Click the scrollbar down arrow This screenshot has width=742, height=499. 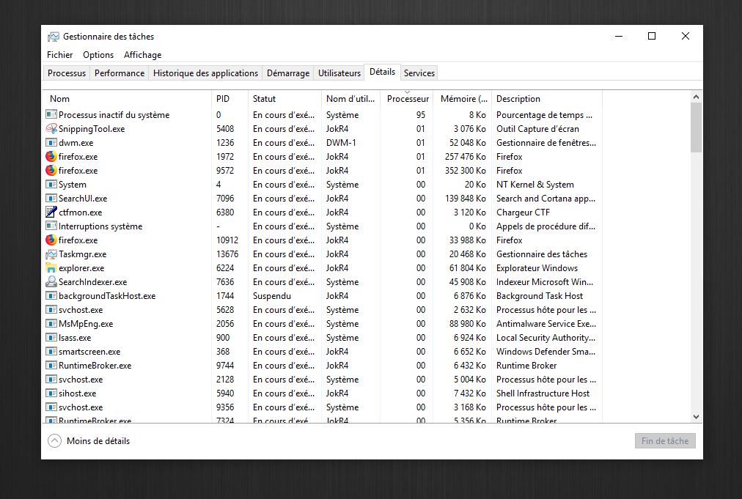click(696, 417)
